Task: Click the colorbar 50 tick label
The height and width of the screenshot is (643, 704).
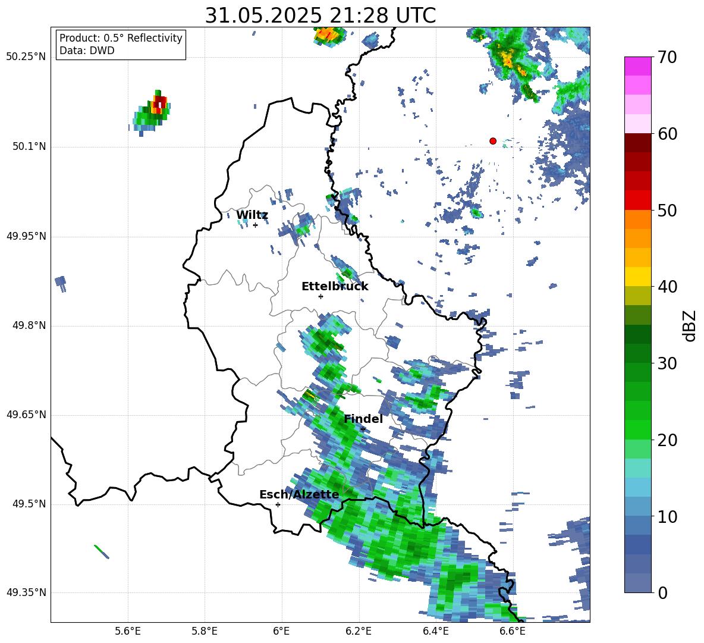Action: pos(667,211)
